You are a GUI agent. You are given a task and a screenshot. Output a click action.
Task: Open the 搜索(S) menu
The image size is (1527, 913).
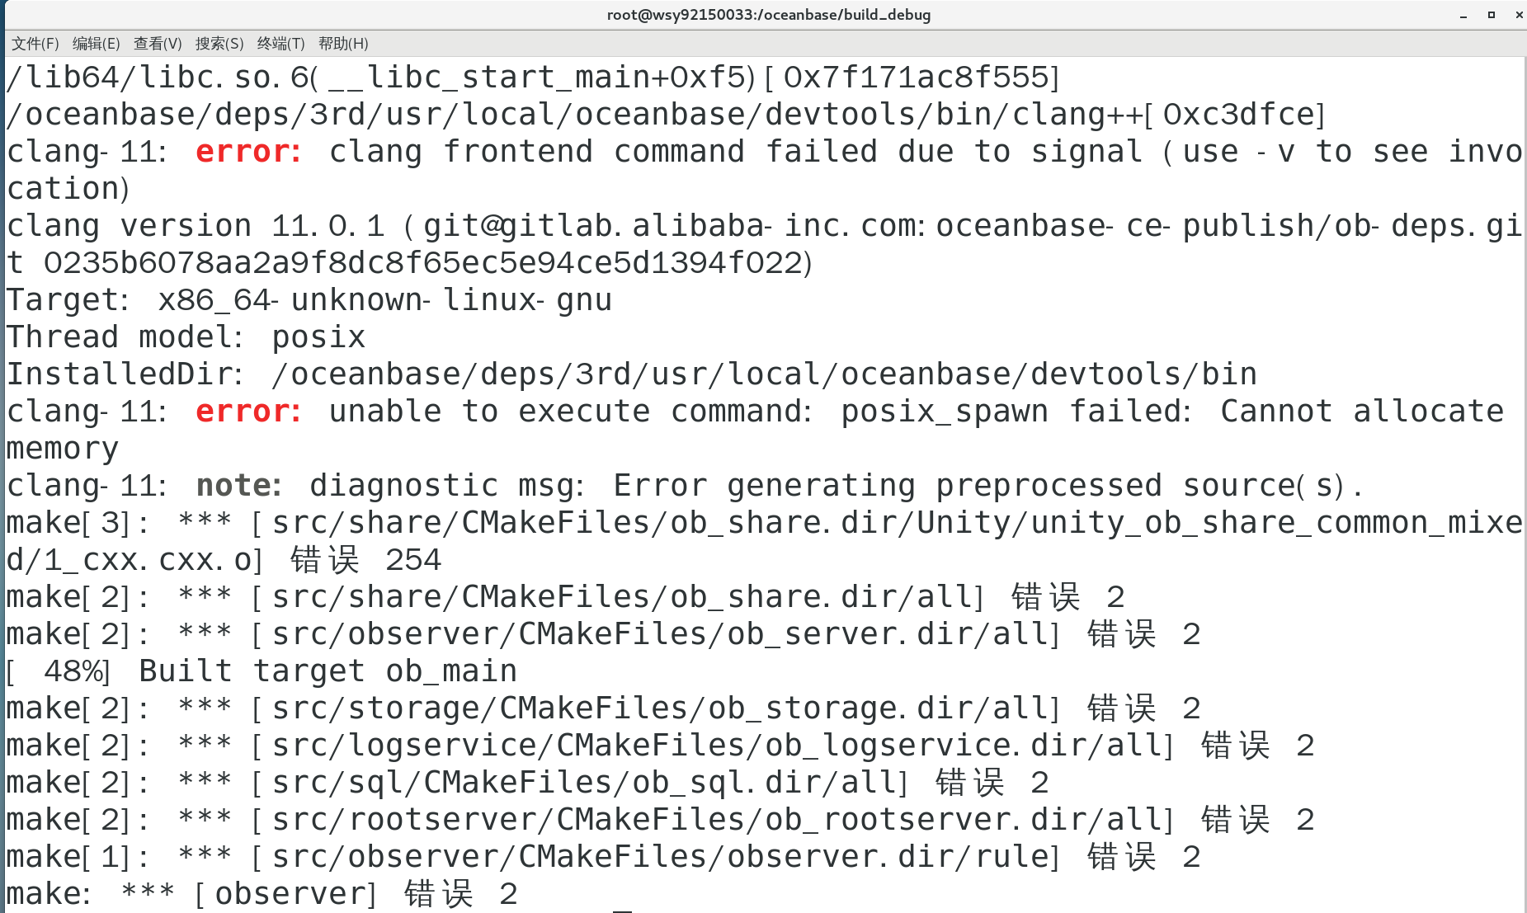(219, 44)
